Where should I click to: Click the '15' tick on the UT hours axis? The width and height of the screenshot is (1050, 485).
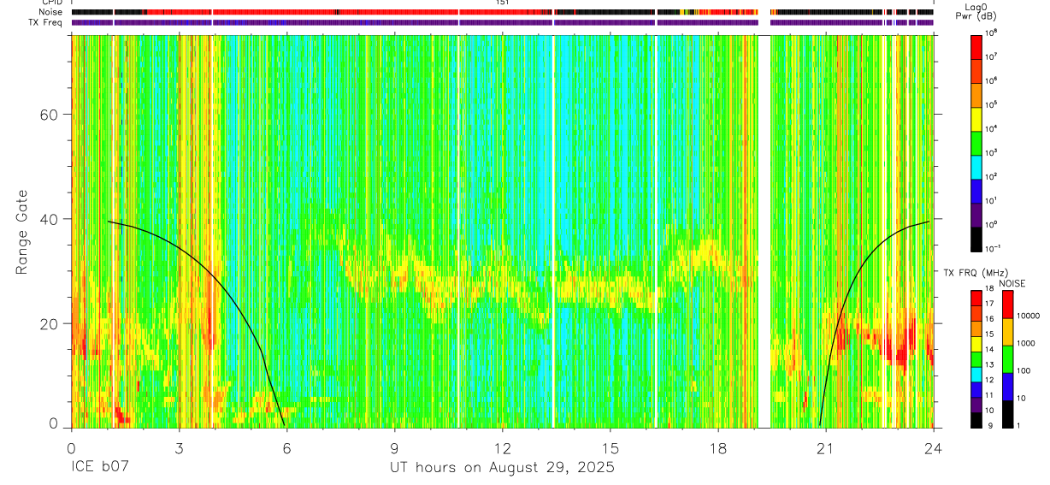[x=611, y=447]
